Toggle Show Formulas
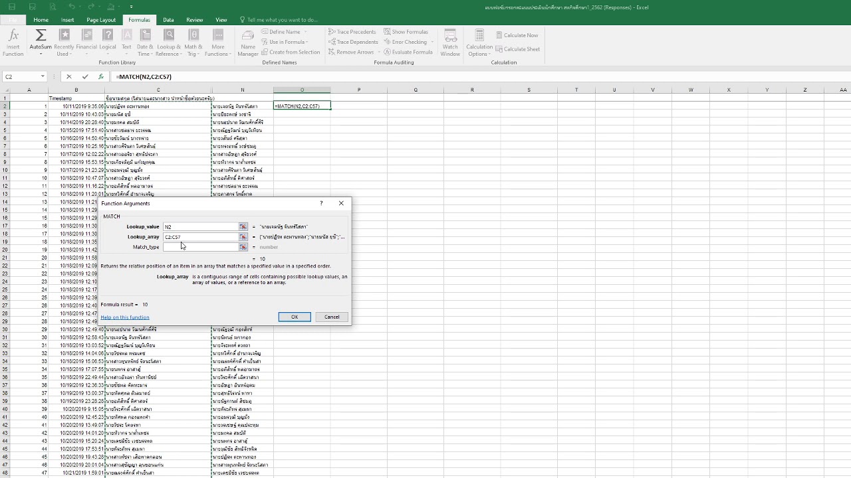851x478 pixels. point(406,32)
